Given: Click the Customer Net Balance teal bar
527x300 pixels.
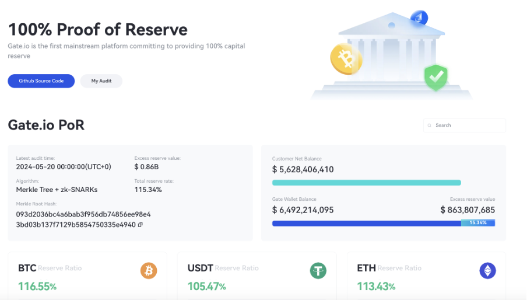Looking at the screenshot, I should tap(366, 183).
